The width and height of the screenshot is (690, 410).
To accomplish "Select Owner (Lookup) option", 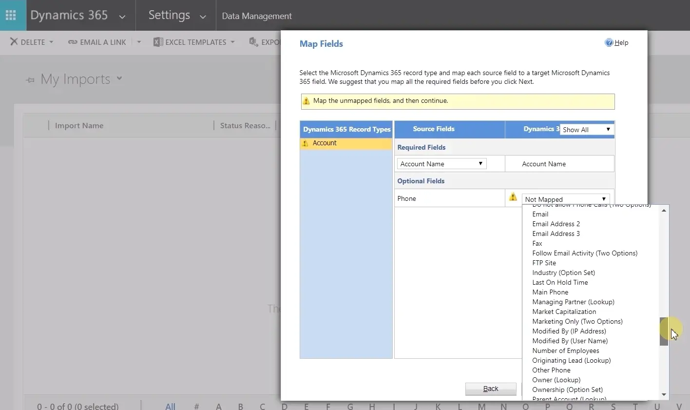I will point(556,380).
